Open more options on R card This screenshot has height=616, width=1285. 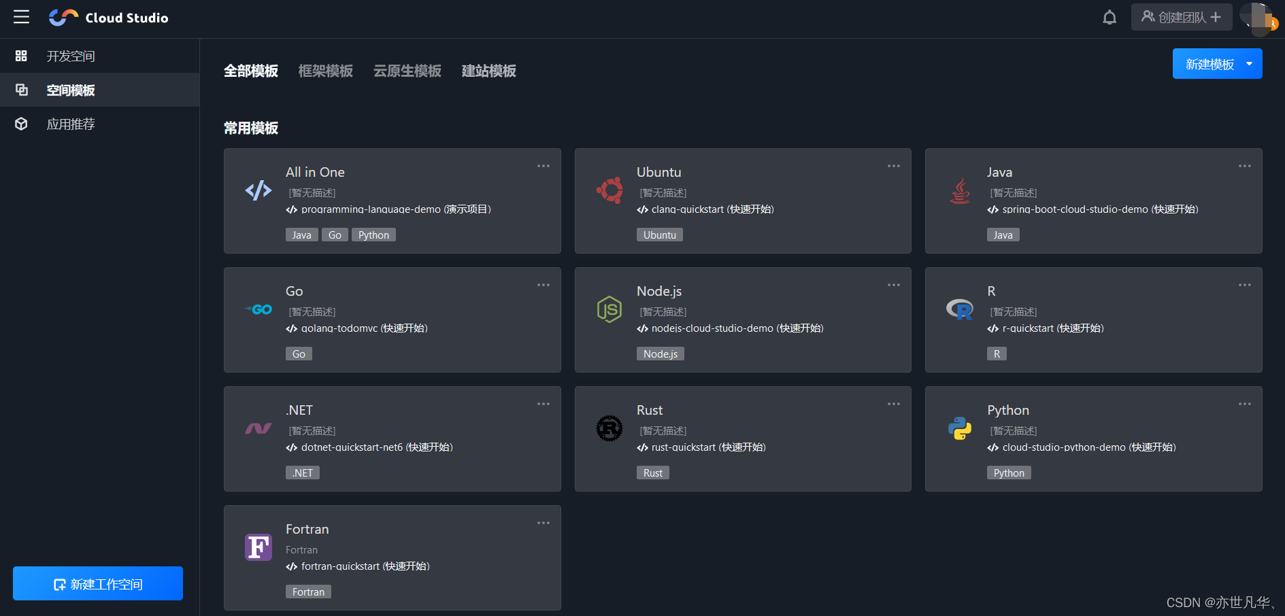(x=1245, y=285)
